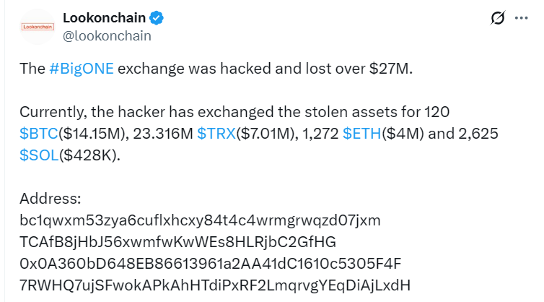The width and height of the screenshot is (544, 302).
Task: Open the #BigONE hashtag
Action: [x=82, y=69]
